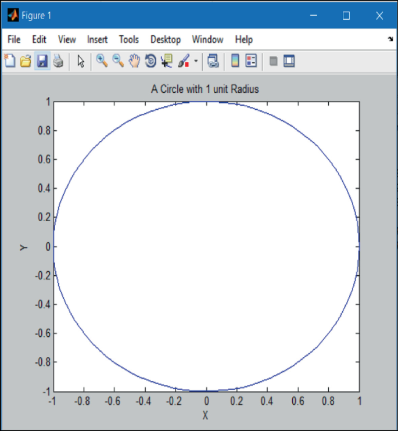Click Hide Plot Tools button
Screen dimensions: 398x431
point(273,61)
